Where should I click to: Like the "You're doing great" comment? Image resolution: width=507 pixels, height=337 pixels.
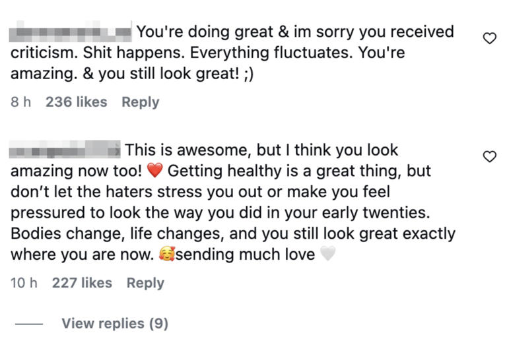pyautogui.click(x=490, y=38)
